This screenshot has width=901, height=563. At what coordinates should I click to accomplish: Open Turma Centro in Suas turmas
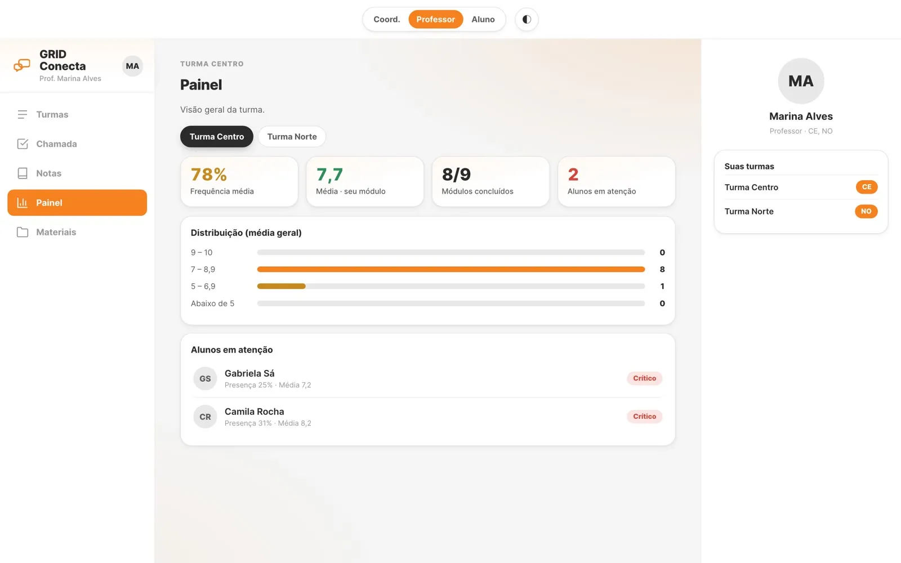click(801, 187)
